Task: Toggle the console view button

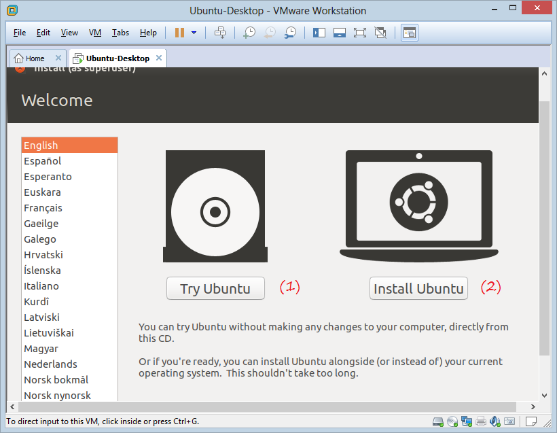Action: coord(409,33)
